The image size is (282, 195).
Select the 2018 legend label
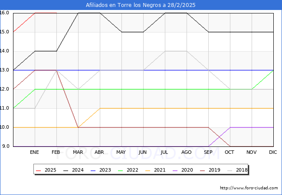(x=242, y=170)
